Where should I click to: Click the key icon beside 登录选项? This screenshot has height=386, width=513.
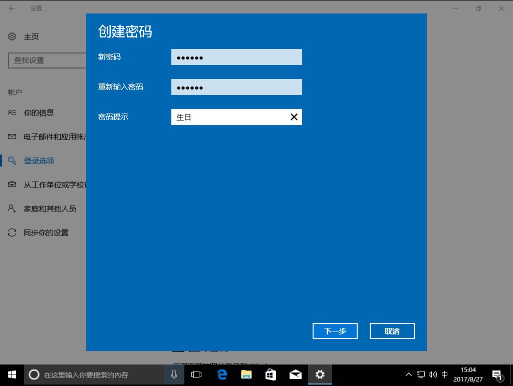(x=12, y=160)
